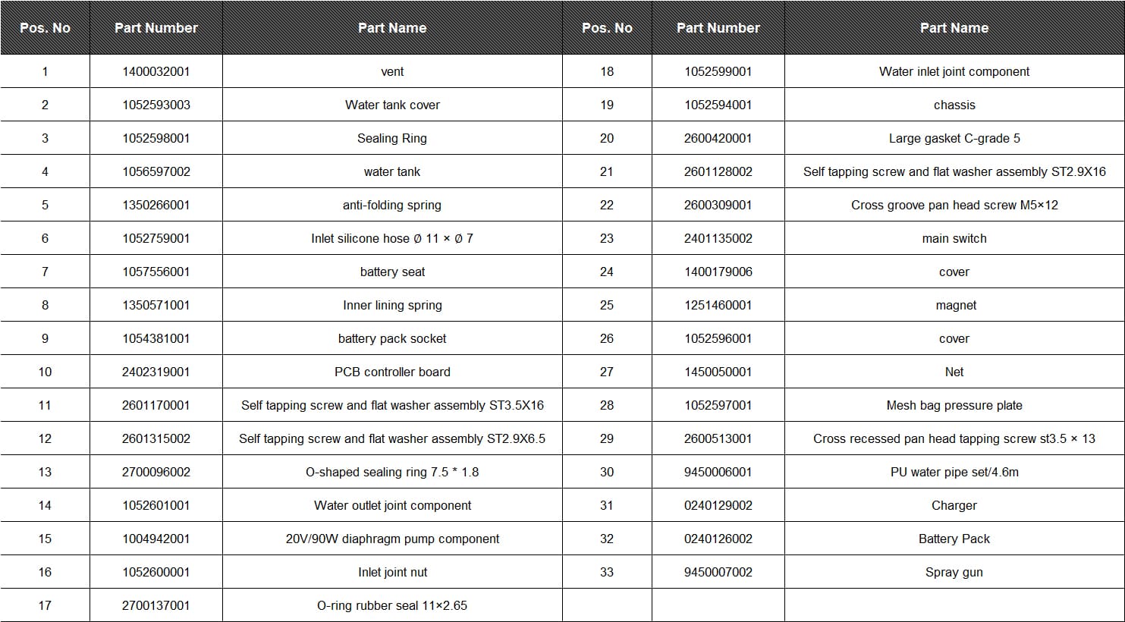Click 'O-shaped sealing ring 7.5 * 1.8'
1125x622 pixels.
392,472
